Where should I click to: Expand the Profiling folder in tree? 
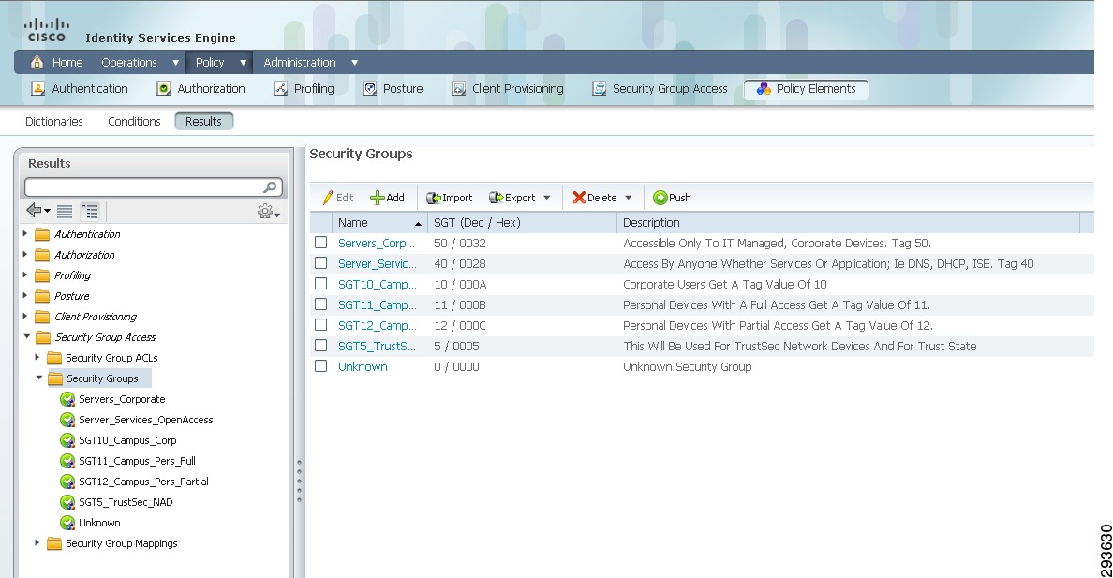pos(25,274)
